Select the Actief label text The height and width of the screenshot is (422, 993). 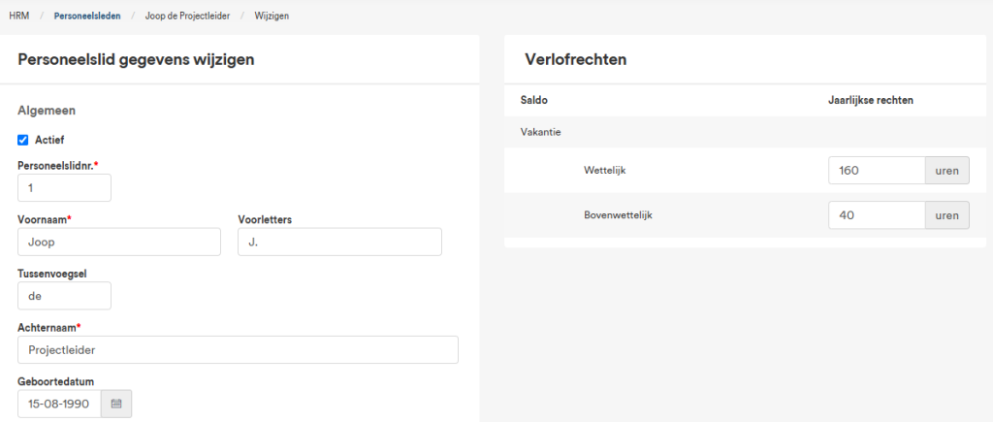[49, 140]
